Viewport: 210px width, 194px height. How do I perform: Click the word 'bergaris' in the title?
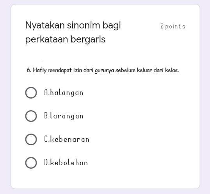[x=88, y=40]
